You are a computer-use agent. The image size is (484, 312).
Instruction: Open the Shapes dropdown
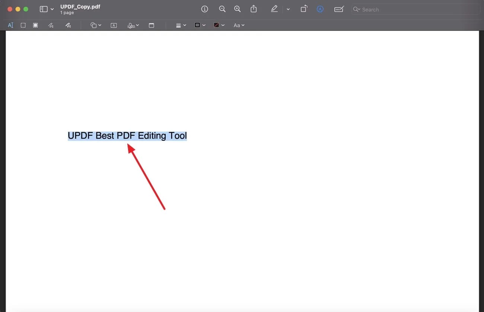95,25
